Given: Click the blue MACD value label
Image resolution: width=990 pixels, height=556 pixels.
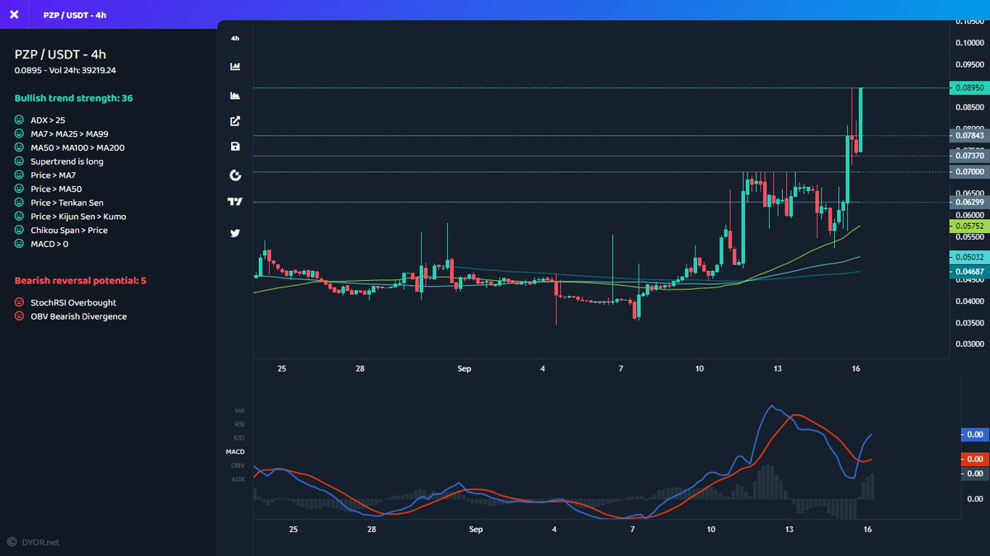Looking at the screenshot, I should [974, 434].
